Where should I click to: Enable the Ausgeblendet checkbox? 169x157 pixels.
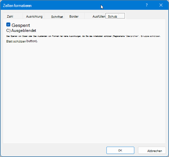click(x=8, y=31)
